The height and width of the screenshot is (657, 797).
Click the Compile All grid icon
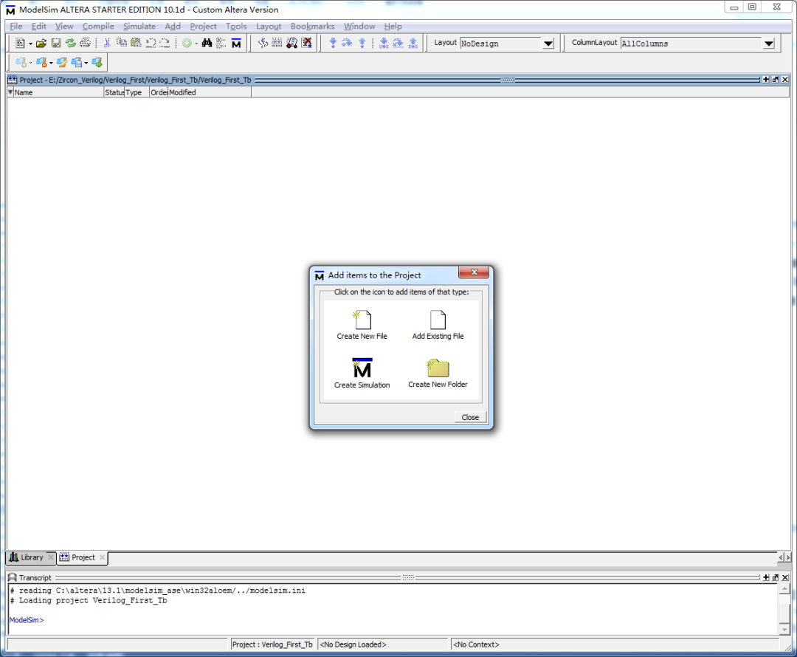277,44
